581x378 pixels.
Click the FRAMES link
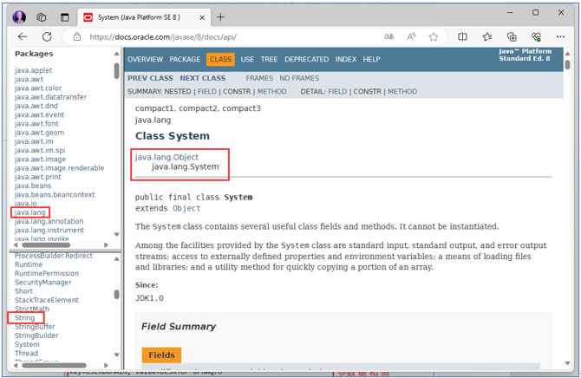coord(259,78)
